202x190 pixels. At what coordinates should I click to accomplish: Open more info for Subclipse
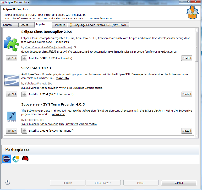(x=62, y=78)
